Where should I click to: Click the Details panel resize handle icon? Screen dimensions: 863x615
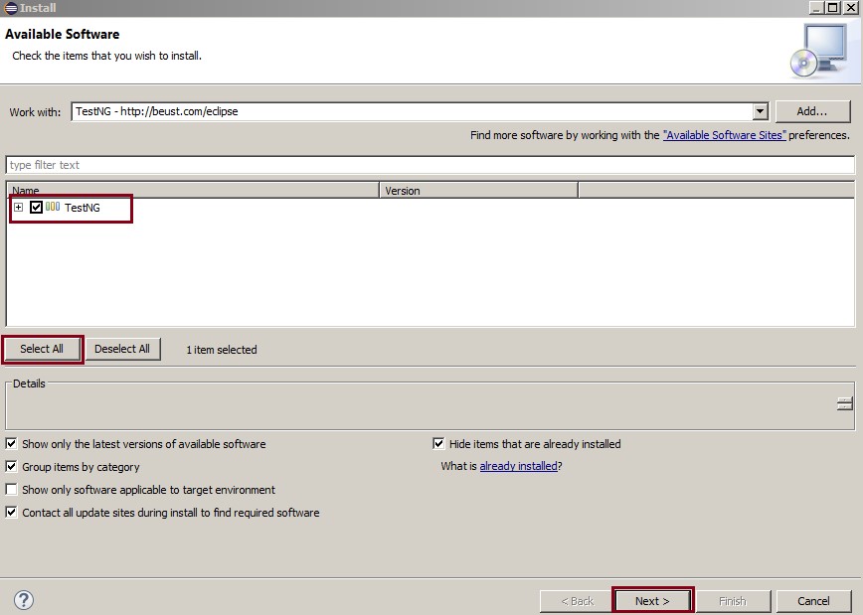844,403
